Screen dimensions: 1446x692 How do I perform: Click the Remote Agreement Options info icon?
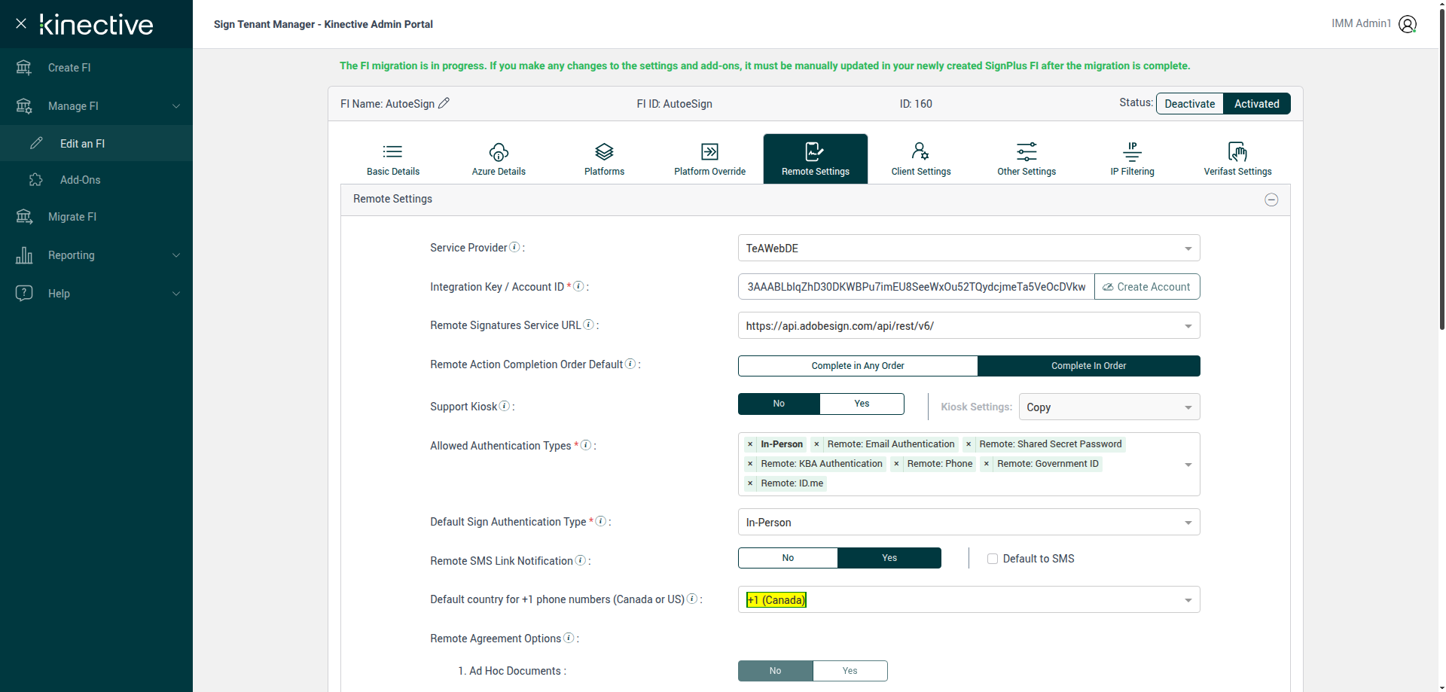point(569,638)
